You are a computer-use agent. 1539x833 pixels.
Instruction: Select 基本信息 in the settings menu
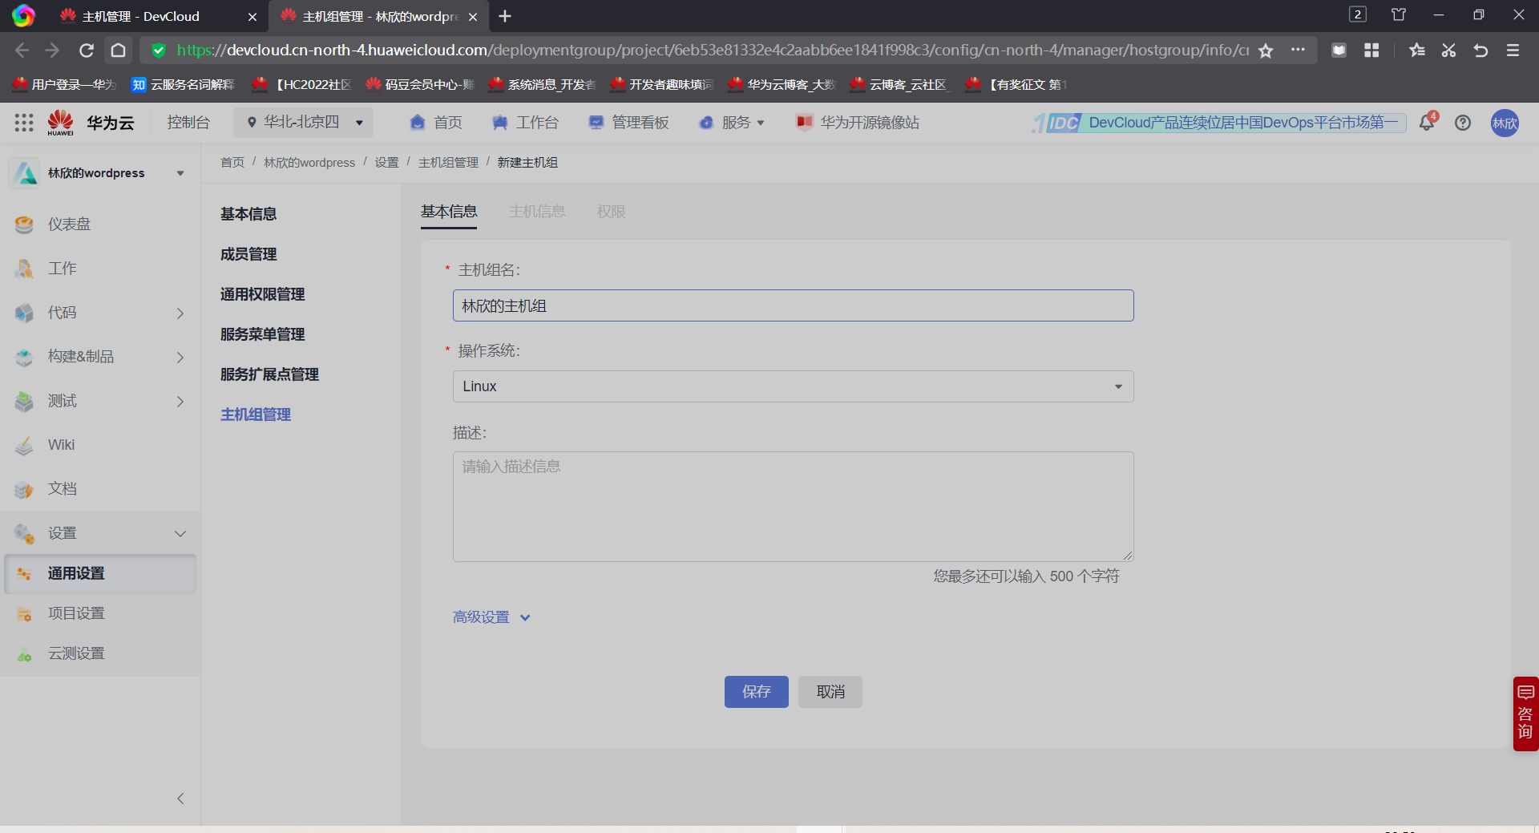[x=248, y=214]
